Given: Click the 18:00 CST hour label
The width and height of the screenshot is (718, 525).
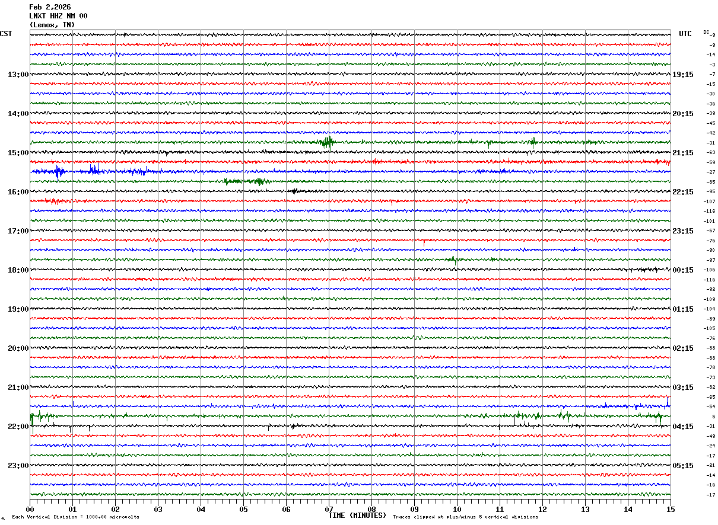Looking at the screenshot, I should coord(18,270).
